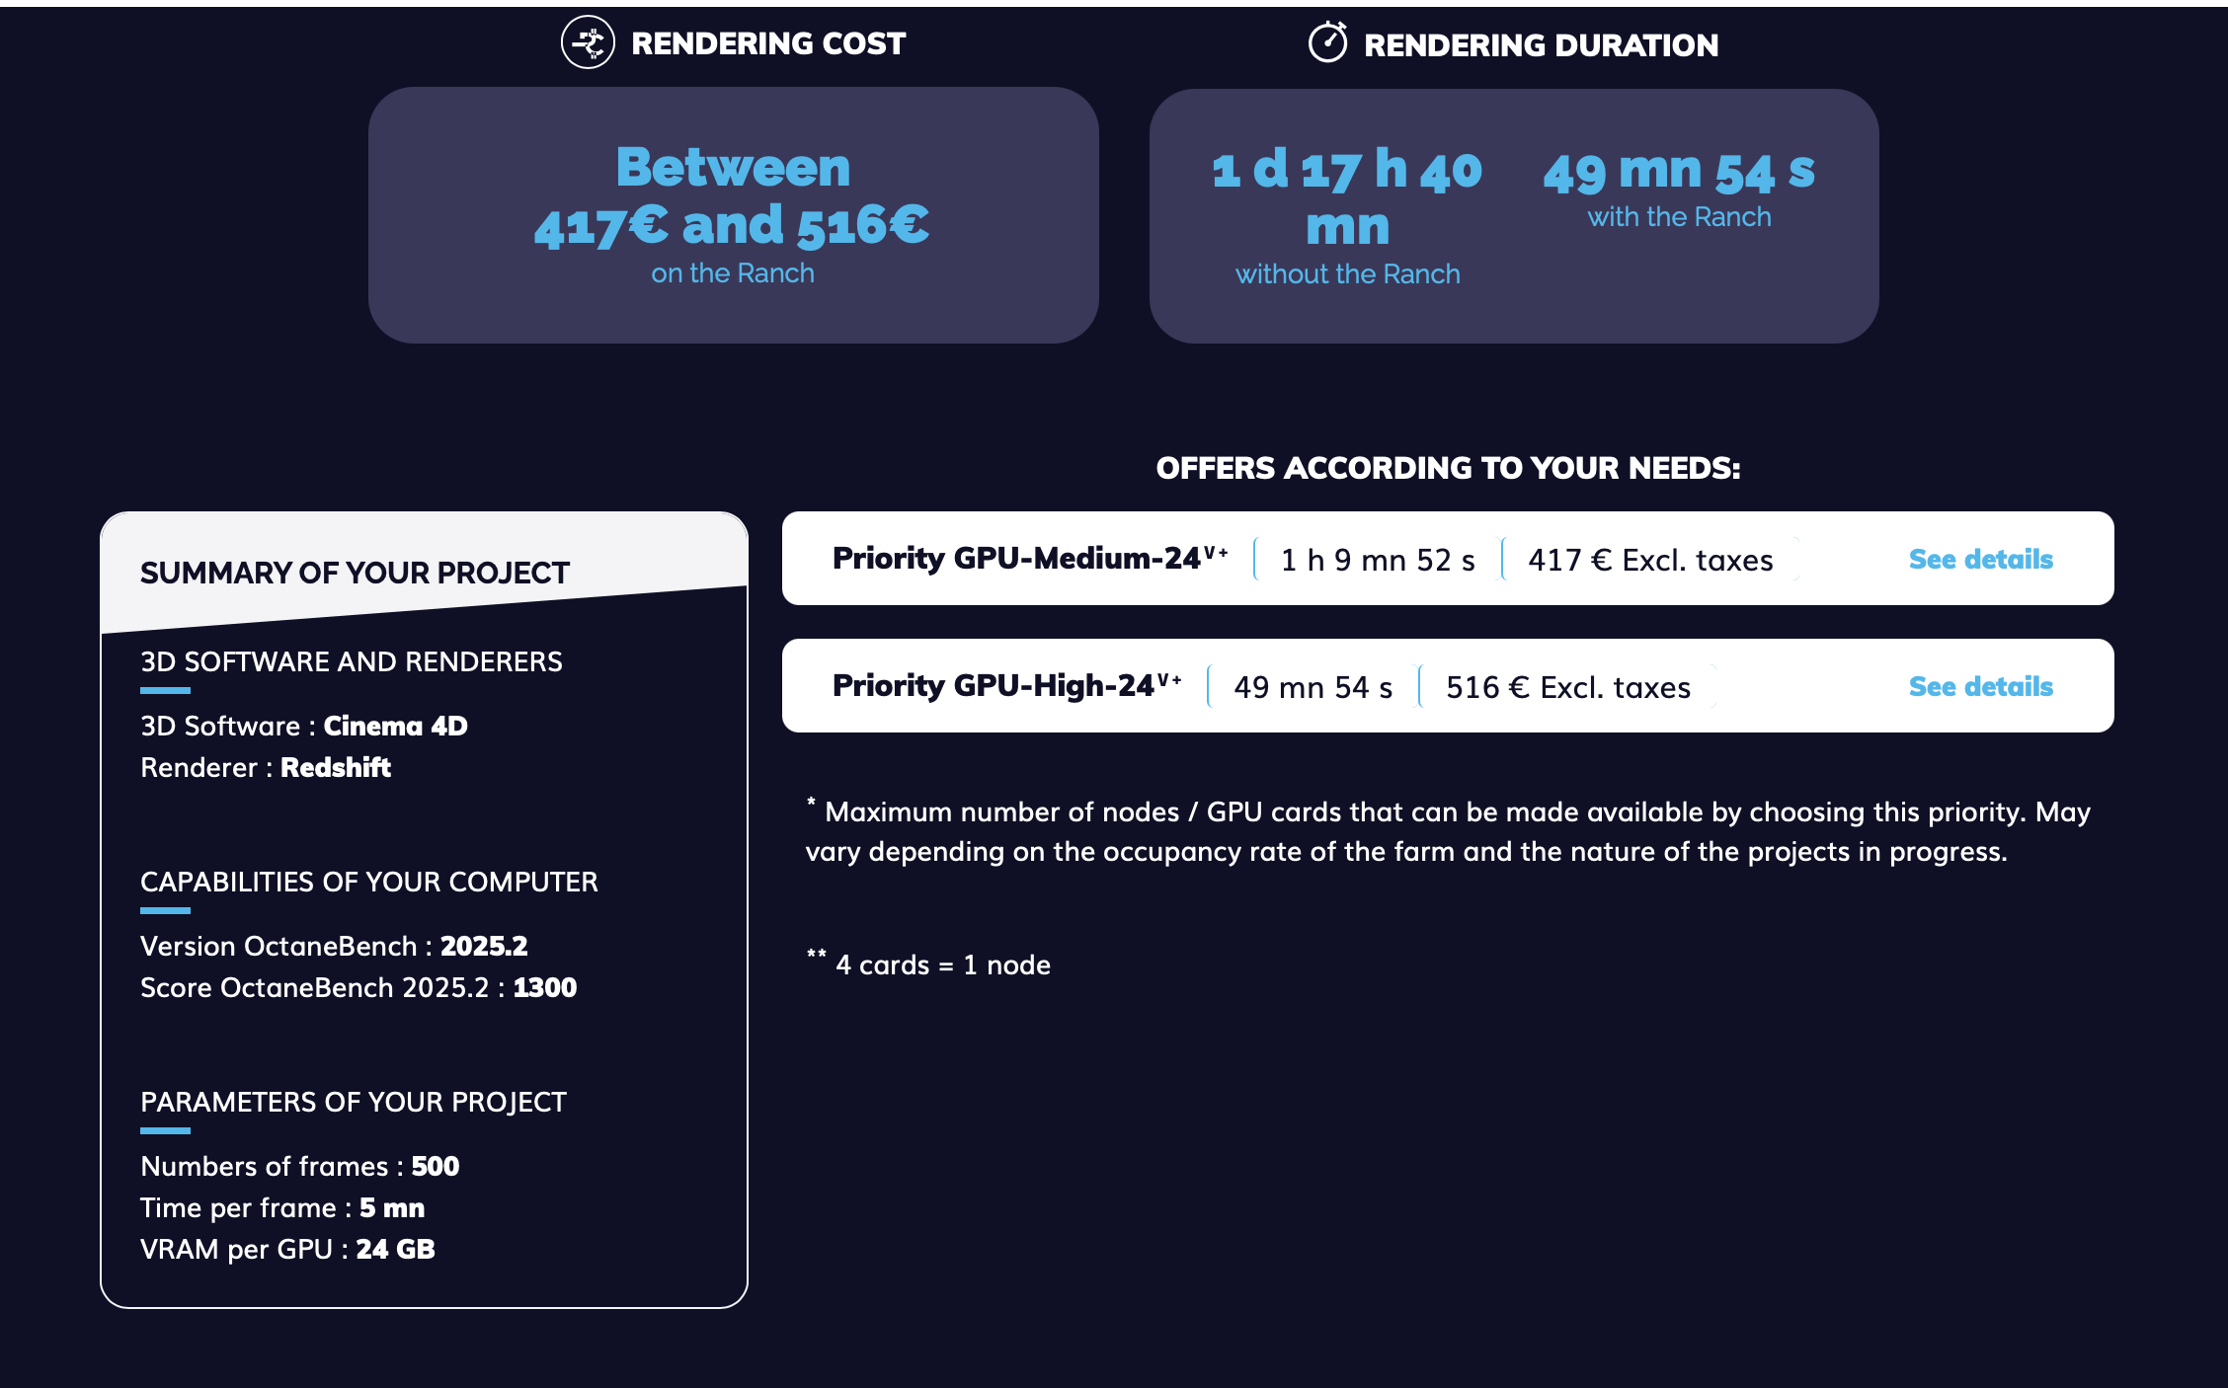Click the Offers According To Your Needs heading

1448,468
